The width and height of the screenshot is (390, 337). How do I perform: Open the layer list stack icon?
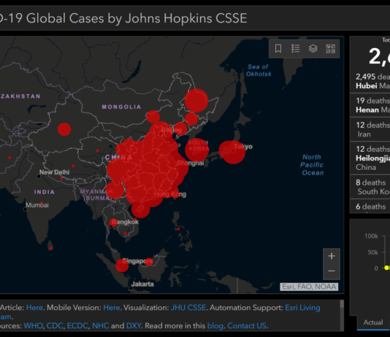click(x=313, y=48)
